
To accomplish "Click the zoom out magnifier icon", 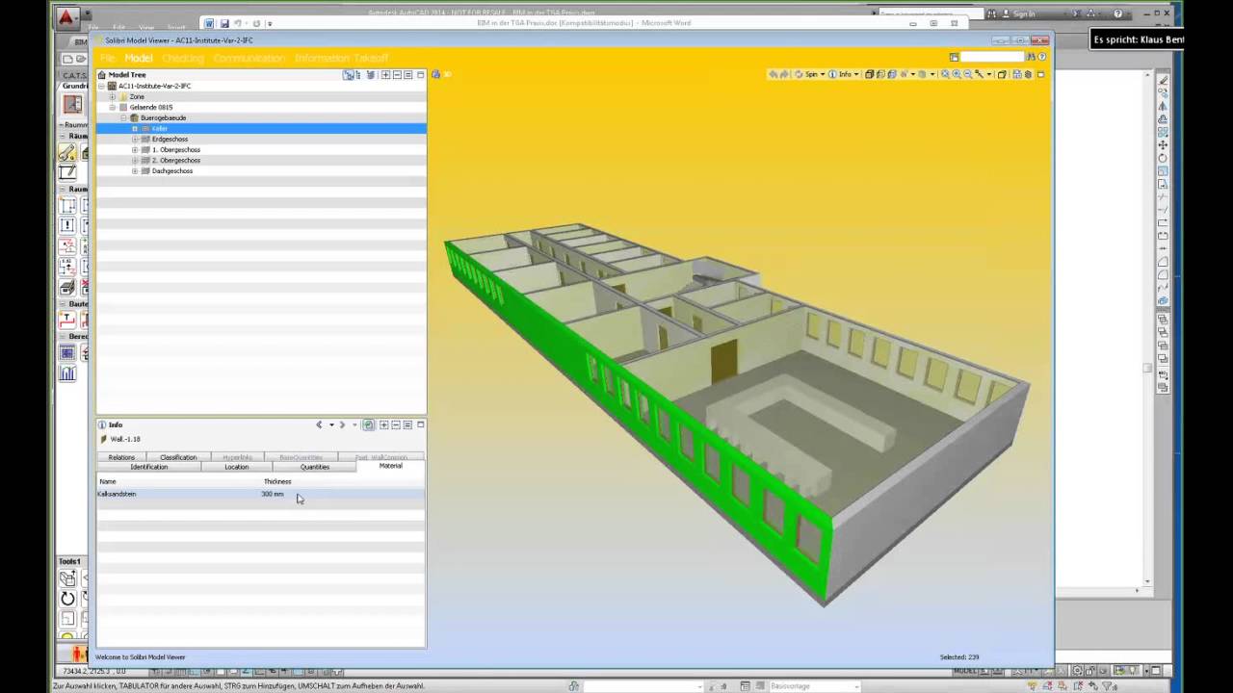I will point(968,74).
